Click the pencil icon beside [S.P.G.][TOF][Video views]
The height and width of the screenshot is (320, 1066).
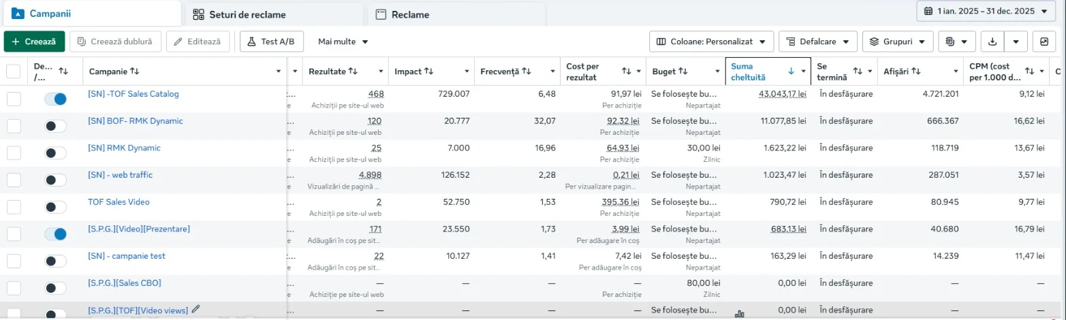point(196,309)
